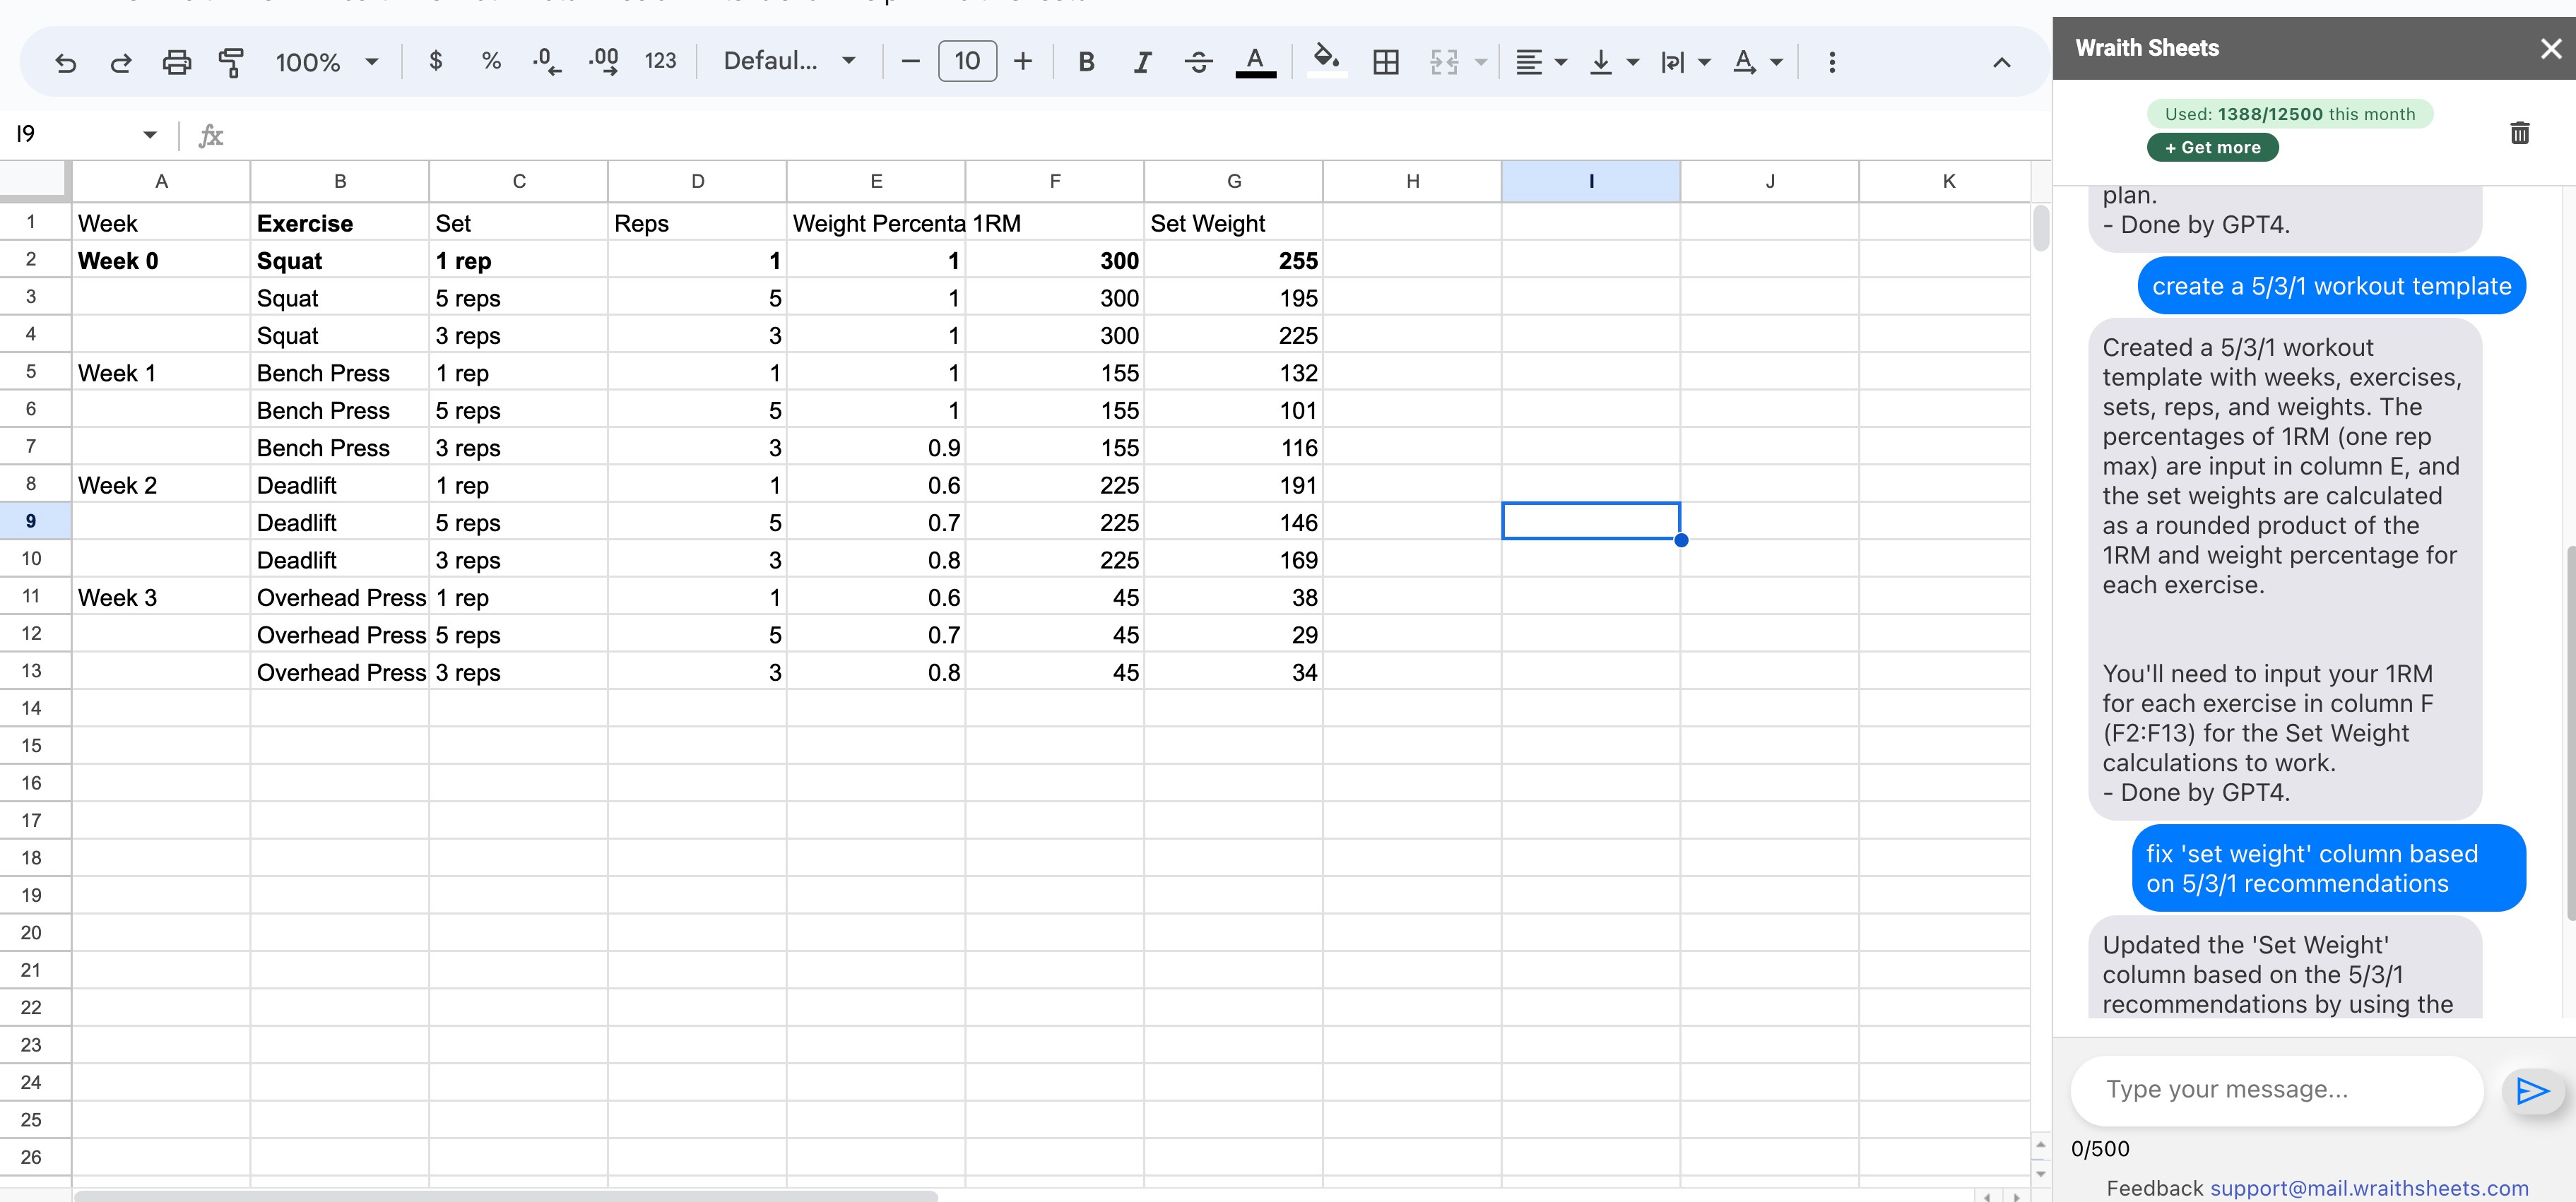Open the borders tool
The width and height of the screenshot is (2576, 1202).
[1386, 62]
